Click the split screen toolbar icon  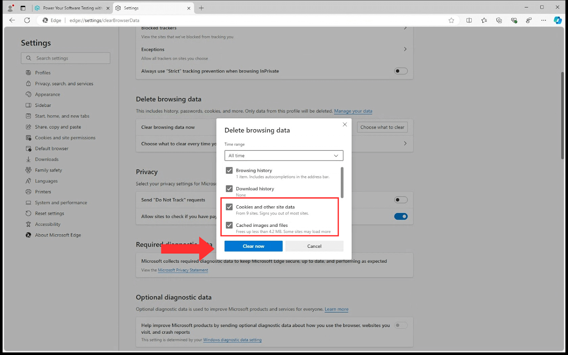tap(469, 20)
